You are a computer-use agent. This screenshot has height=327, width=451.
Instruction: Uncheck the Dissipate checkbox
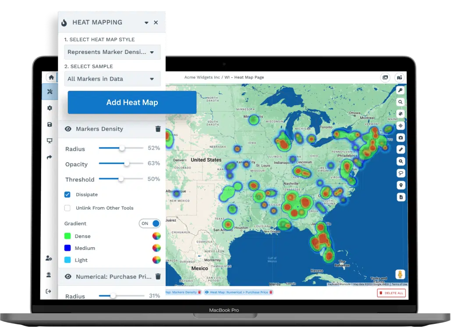coord(67,195)
